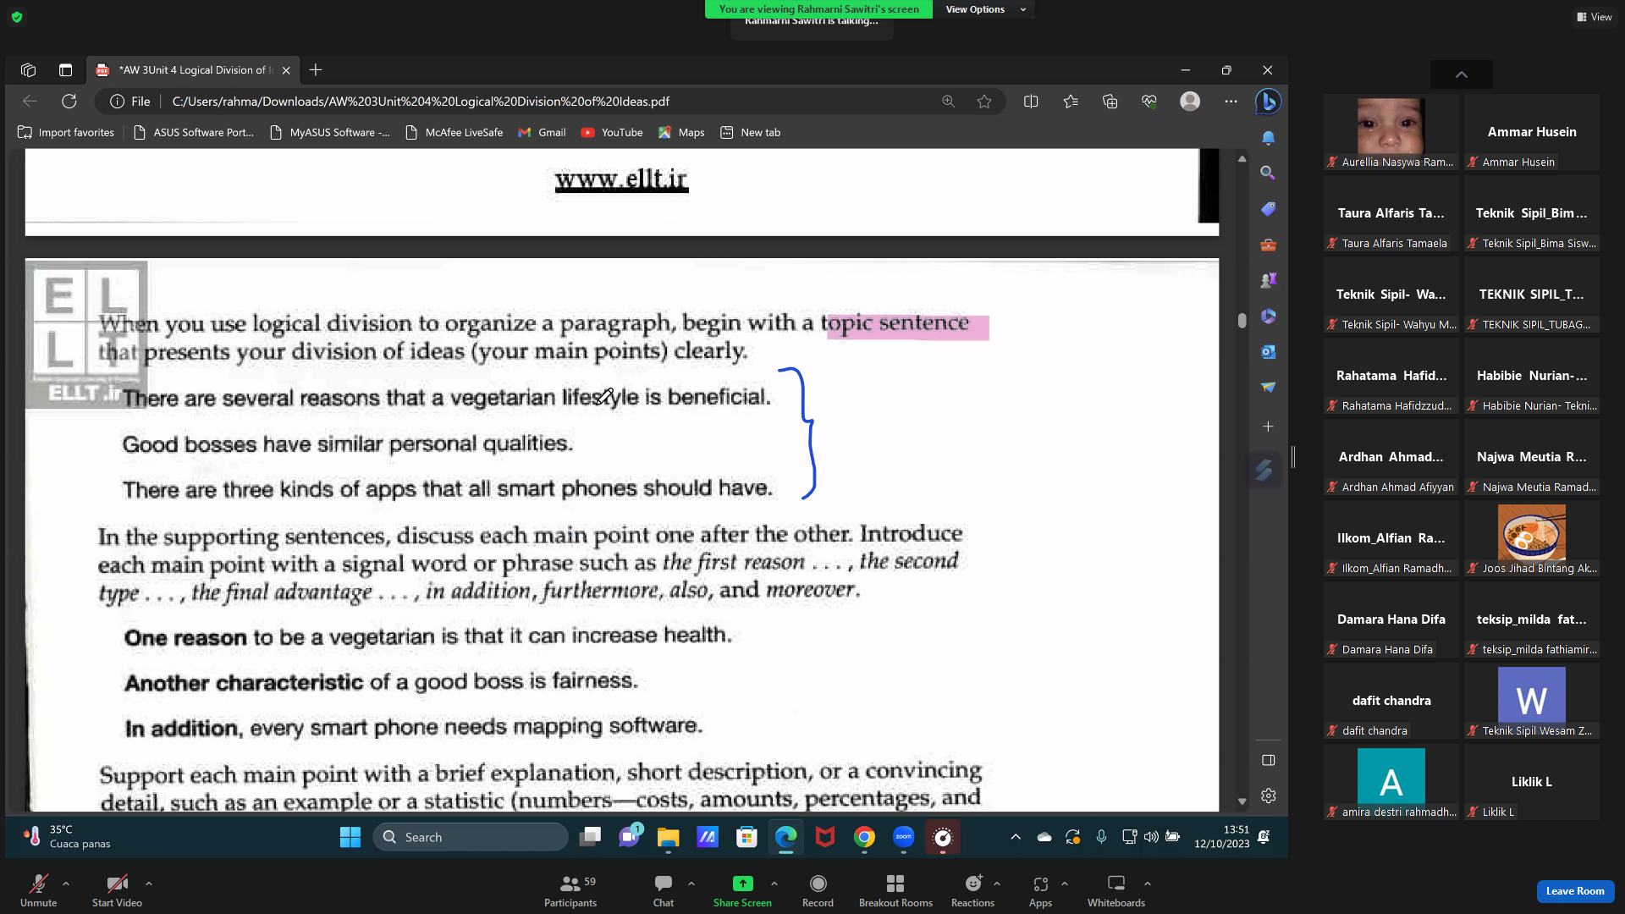This screenshot has width=1625, height=914.
Task: Expand share options arrow beside Share Screen
Action: [x=774, y=884]
